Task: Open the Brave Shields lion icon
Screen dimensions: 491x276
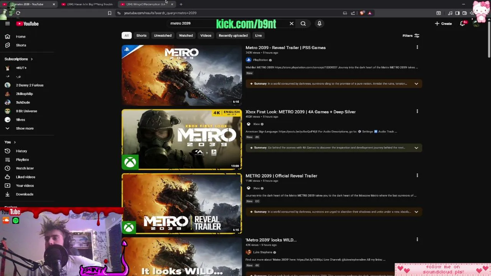Action: coord(362,13)
